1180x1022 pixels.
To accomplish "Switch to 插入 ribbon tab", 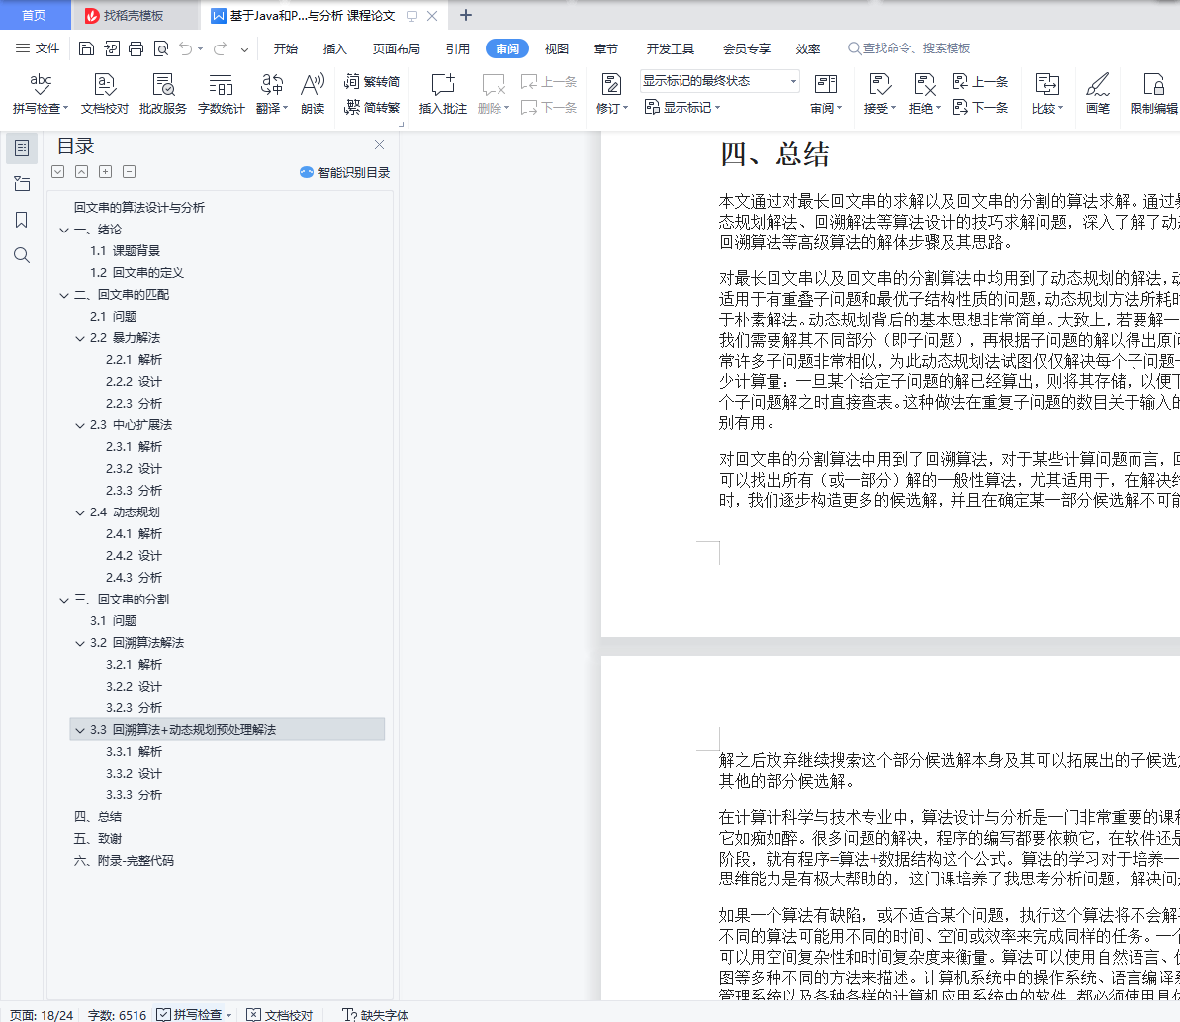I will tap(335, 48).
